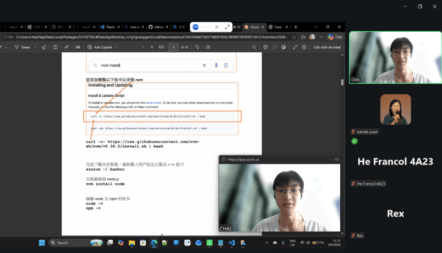Select CHAI's video tile in Zoom panel
Viewport: 442px width, 253px height.
395,57
